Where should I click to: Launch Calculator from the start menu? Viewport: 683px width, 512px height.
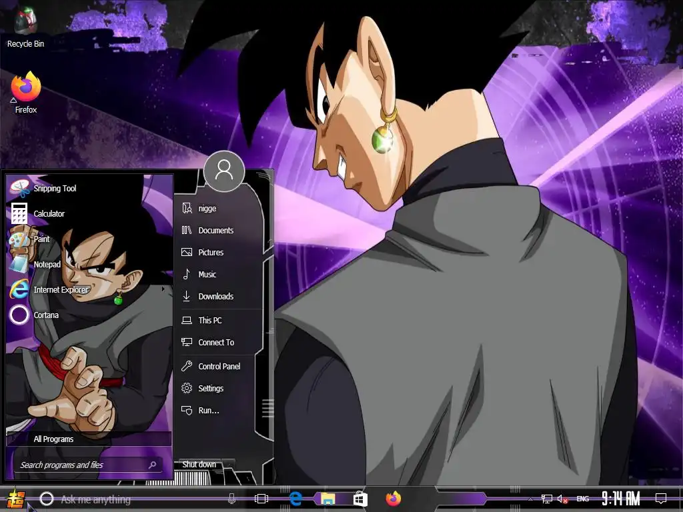point(89,213)
